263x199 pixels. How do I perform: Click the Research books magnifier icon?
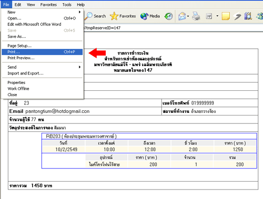click(248, 16)
